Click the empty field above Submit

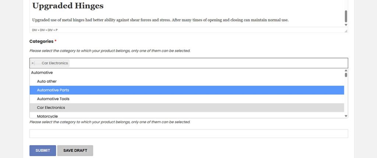[x=188, y=133]
